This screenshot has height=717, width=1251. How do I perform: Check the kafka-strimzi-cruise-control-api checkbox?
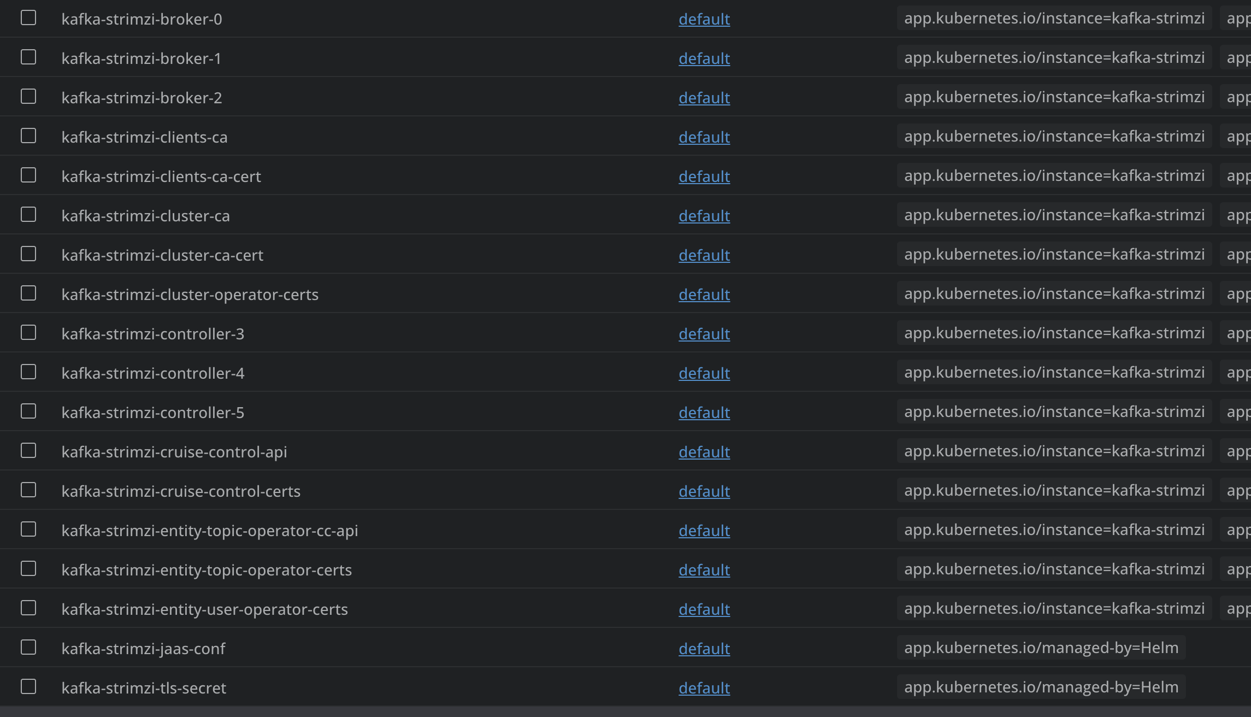[28, 451]
